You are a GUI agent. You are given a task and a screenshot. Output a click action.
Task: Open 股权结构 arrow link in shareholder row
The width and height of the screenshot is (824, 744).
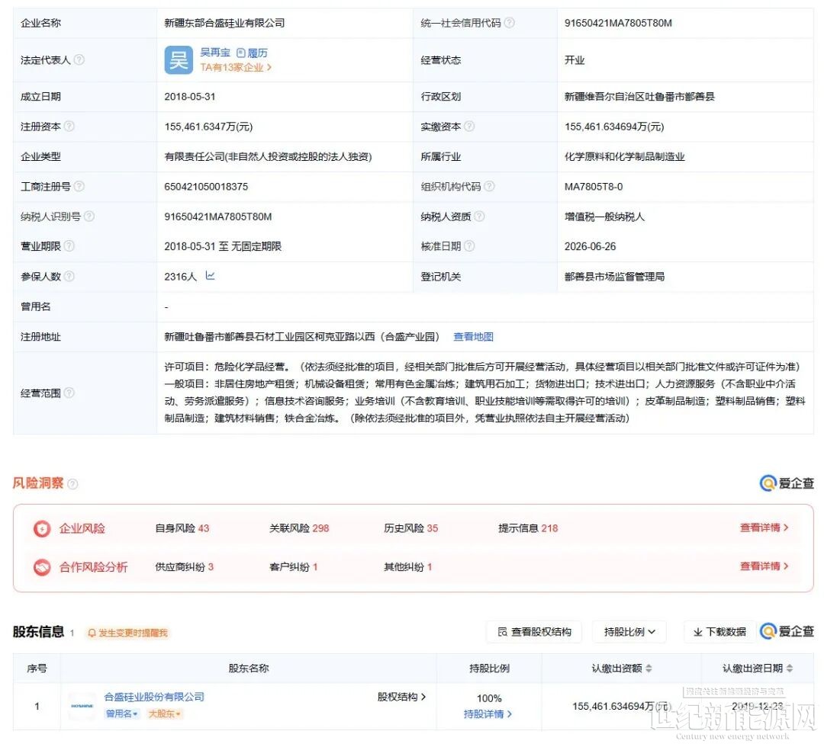click(x=401, y=697)
